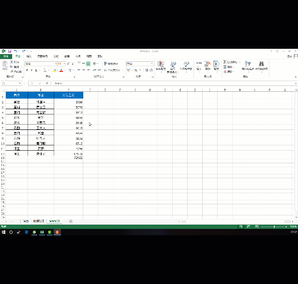Insert function with the fx button
This screenshot has width=298, height=284.
47,83
